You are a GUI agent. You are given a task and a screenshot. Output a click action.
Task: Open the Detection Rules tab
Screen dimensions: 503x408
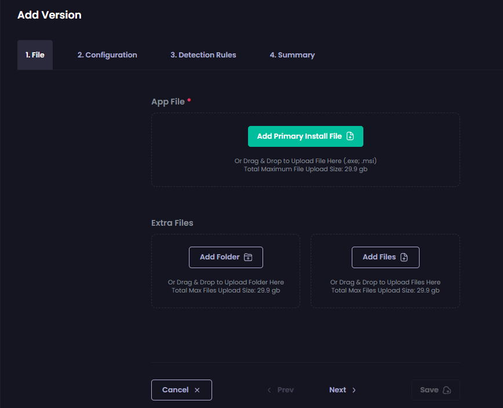tap(203, 55)
